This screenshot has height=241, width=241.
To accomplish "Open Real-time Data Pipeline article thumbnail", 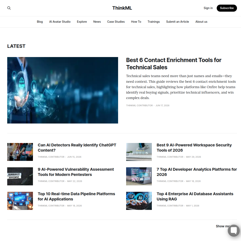I will [x=20, y=201].
